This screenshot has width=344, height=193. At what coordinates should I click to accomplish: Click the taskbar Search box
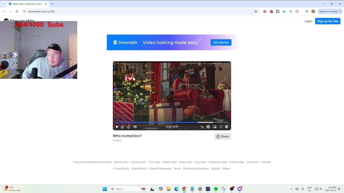(x=129, y=189)
